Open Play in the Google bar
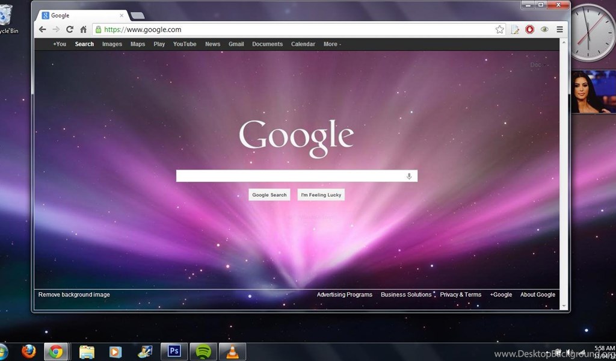The image size is (616, 361). point(159,44)
